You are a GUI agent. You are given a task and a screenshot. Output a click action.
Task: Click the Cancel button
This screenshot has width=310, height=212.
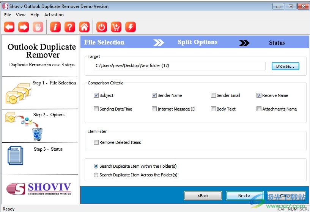click(x=286, y=196)
